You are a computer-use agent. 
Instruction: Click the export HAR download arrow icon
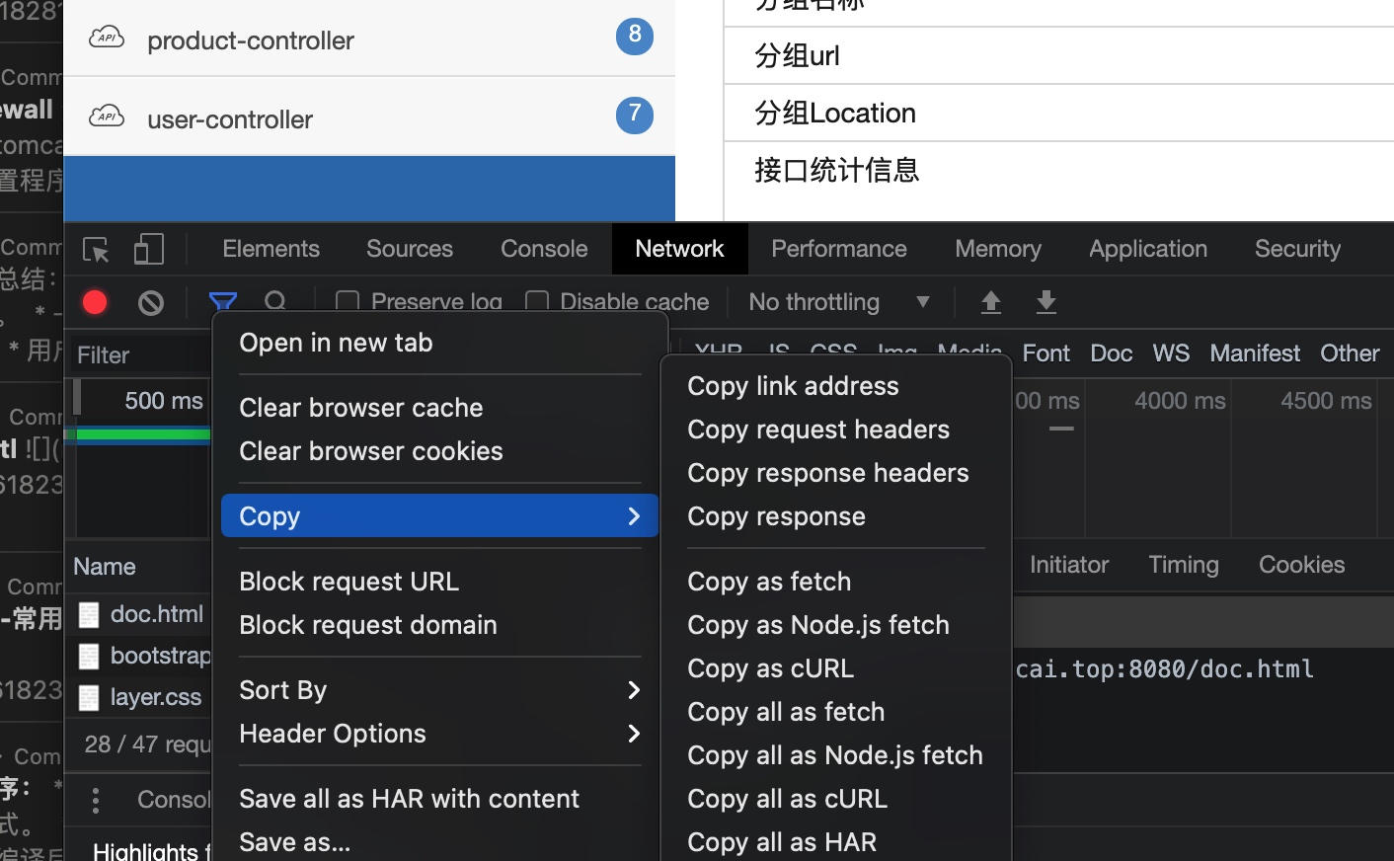click(x=1046, y=302)
